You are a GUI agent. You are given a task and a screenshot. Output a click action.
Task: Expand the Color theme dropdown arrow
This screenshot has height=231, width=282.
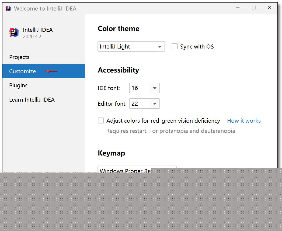(x=160, y=47)
